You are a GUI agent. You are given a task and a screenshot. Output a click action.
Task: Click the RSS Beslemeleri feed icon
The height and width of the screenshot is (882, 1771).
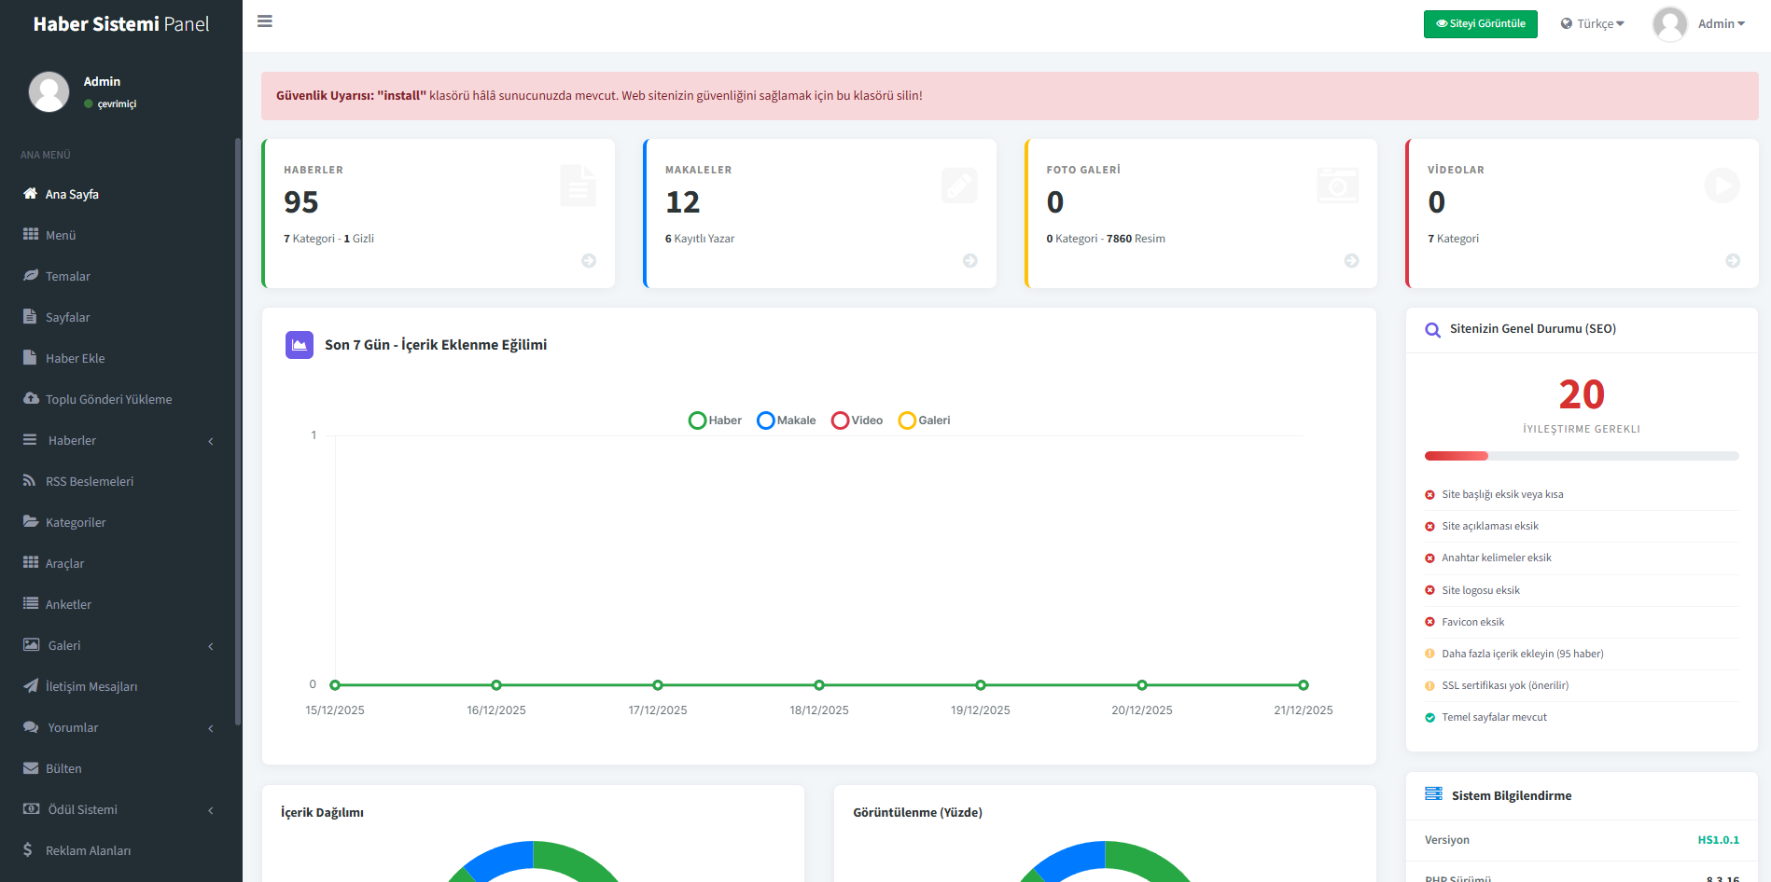point(30,481)
